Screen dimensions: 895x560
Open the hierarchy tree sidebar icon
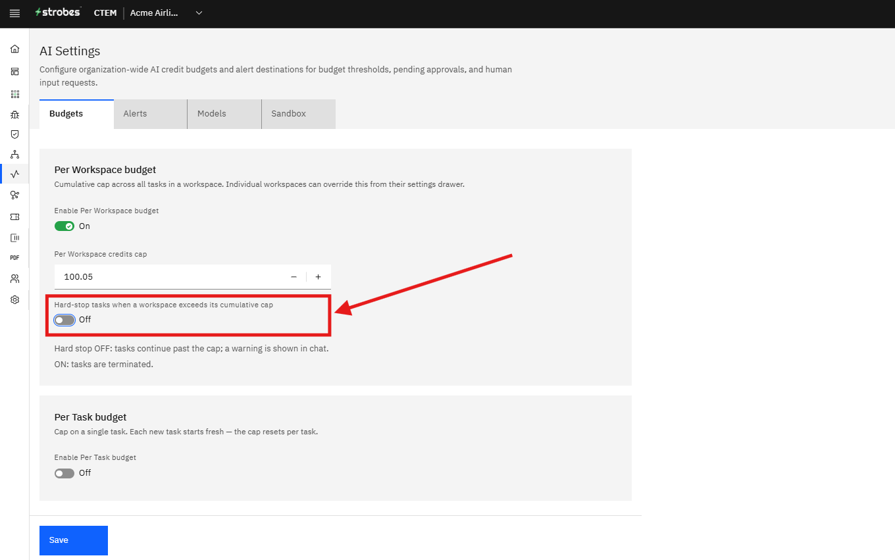(14, 155)
